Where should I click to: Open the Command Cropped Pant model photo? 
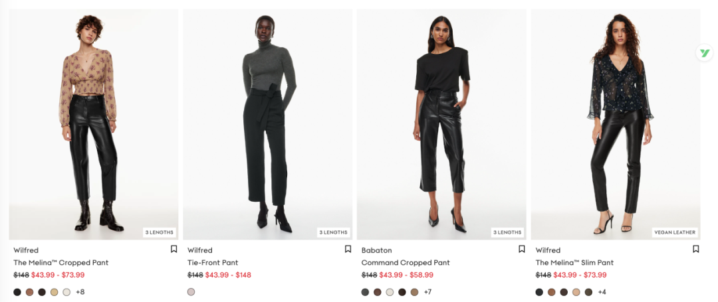point(442,124)
